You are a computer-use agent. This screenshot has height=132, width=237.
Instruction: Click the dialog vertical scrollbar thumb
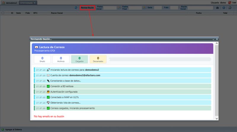pyautogui.click(x=217, y=81)
